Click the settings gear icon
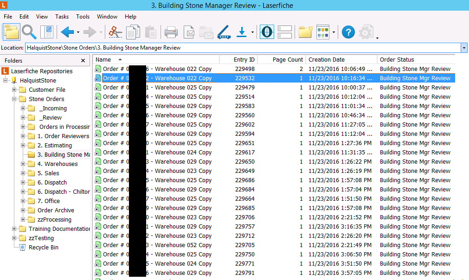Image resolution: width=469 pixels, height=280 pixels. [366, 32]
